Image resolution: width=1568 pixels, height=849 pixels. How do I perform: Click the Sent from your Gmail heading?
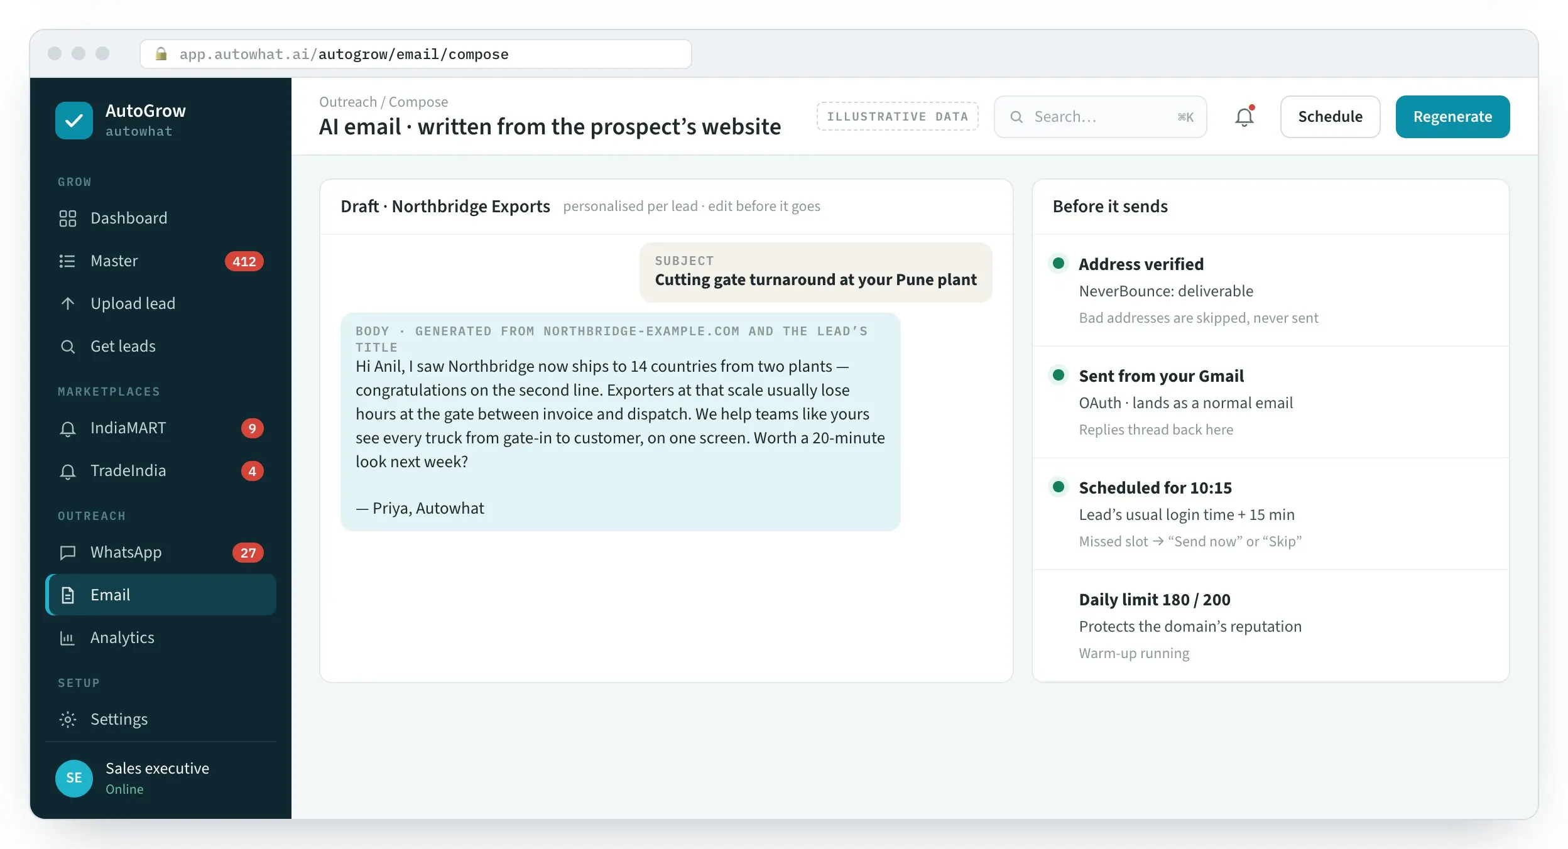pos(1161,376)
